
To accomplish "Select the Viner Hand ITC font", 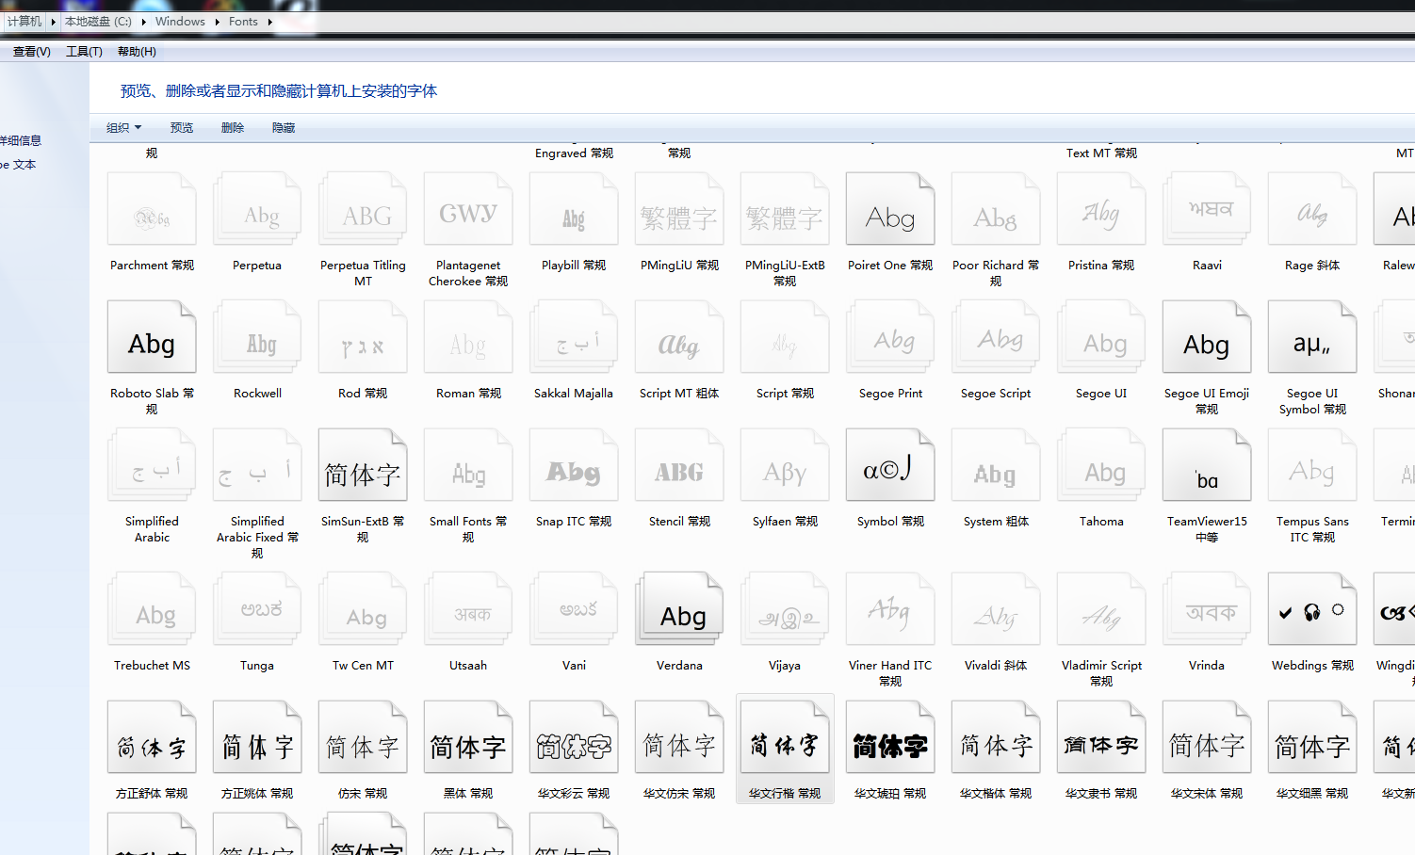I will (890, 609).
